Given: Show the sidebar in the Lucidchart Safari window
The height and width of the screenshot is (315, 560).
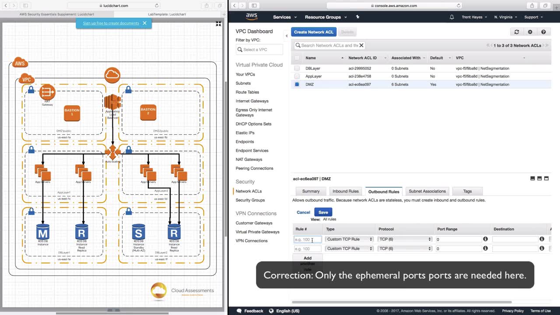Looking at the screenshot, I should click(25, 6).
